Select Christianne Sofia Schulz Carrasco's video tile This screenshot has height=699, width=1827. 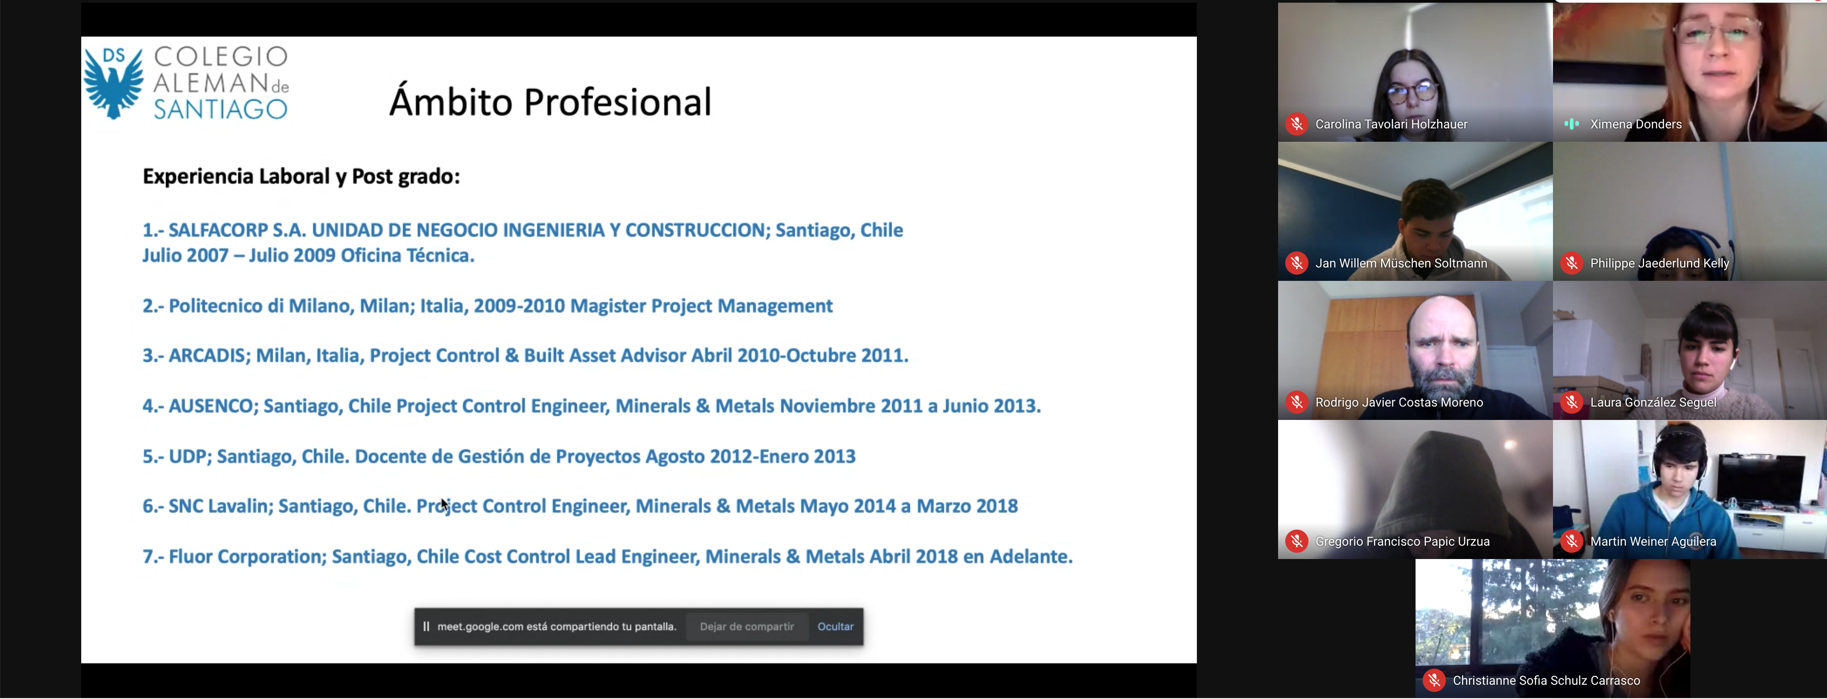1553,629
